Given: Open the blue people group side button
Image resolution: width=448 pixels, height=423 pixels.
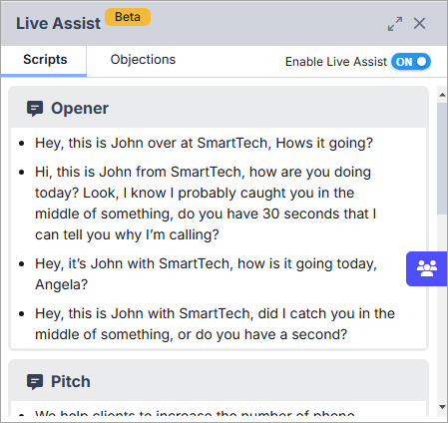Looking at the screenshot, I should tap(427, 268).
